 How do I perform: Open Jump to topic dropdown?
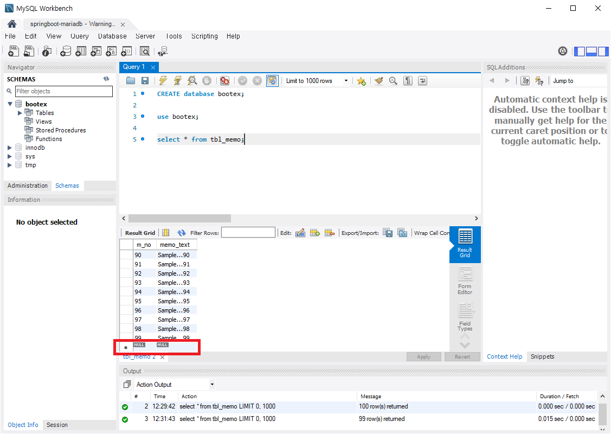[x=578, y=81]
